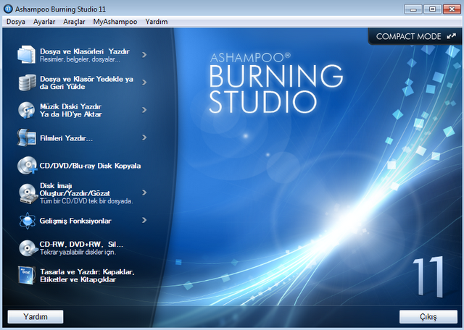Click the CD/DVD/Blu-ray Disk Kopyala icon
464x330 pixels.
click(26, 166)
